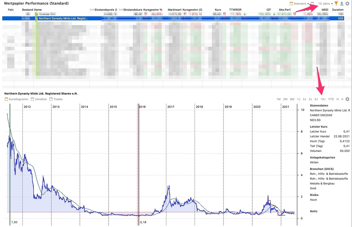The width and height of the screenshot is (352, 227).
Task: Click the new view icon after Standard
Action: [312, 4]
